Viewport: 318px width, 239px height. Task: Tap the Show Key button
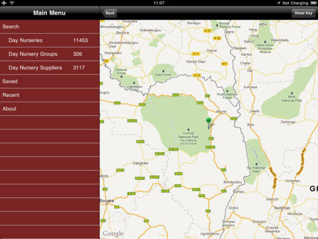[303, 13]
